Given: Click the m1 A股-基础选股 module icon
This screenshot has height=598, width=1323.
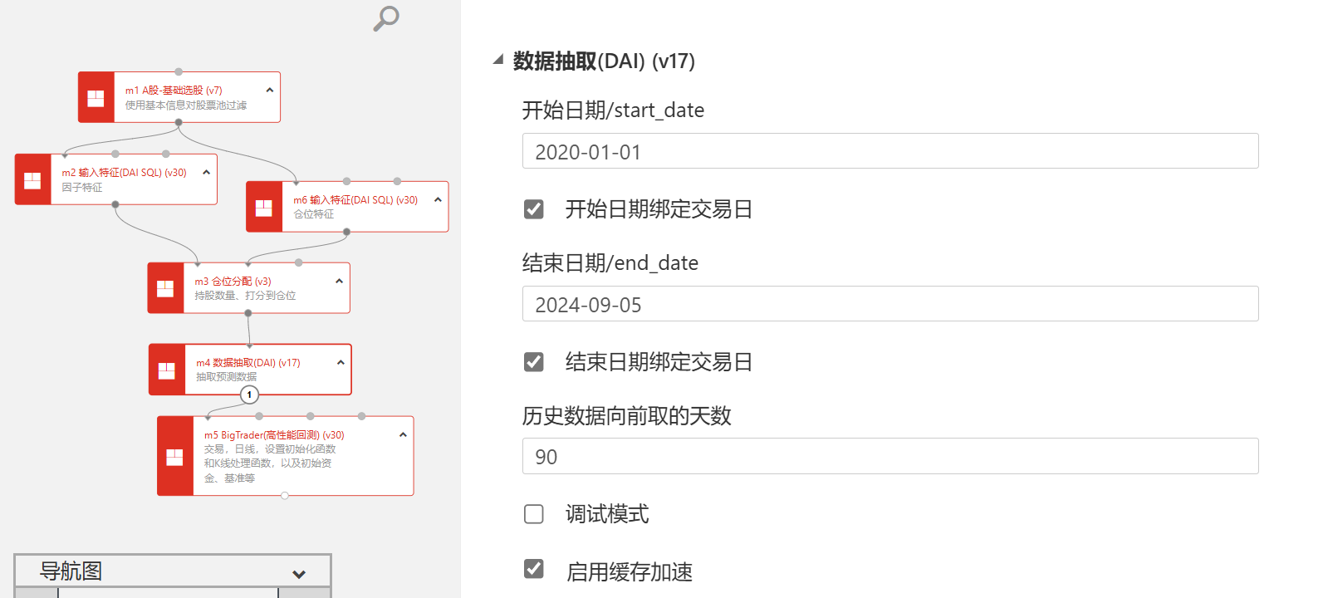Looking at the screenshot, I should 96,98.
